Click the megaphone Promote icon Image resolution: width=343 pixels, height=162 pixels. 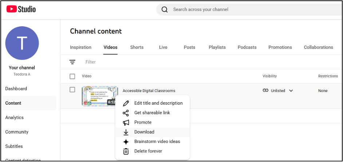coord(126,123)
